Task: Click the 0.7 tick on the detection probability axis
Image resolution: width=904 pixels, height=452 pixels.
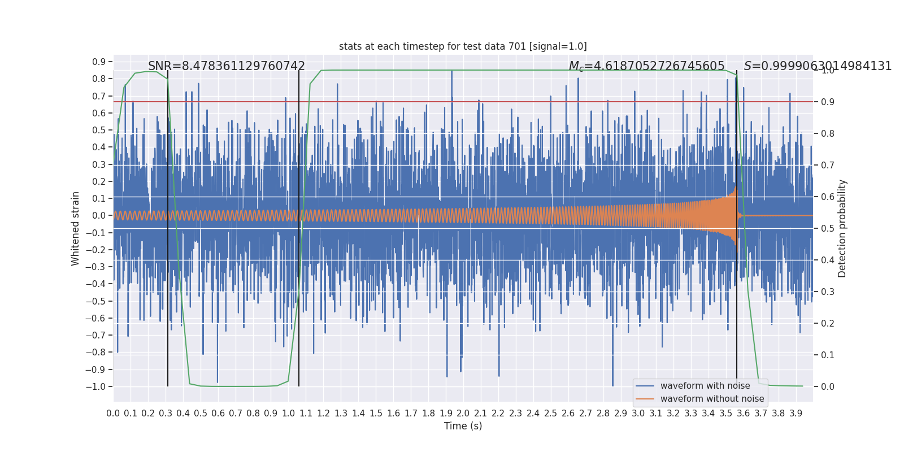Action: [x=828, y=166]
